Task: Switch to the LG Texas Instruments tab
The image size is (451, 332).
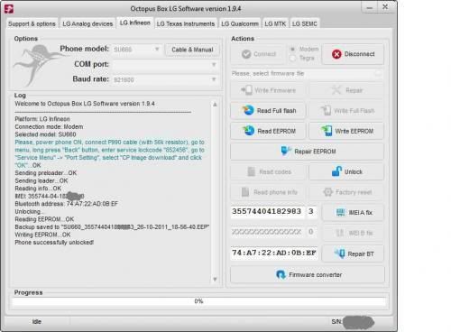Action: (186, 23)
